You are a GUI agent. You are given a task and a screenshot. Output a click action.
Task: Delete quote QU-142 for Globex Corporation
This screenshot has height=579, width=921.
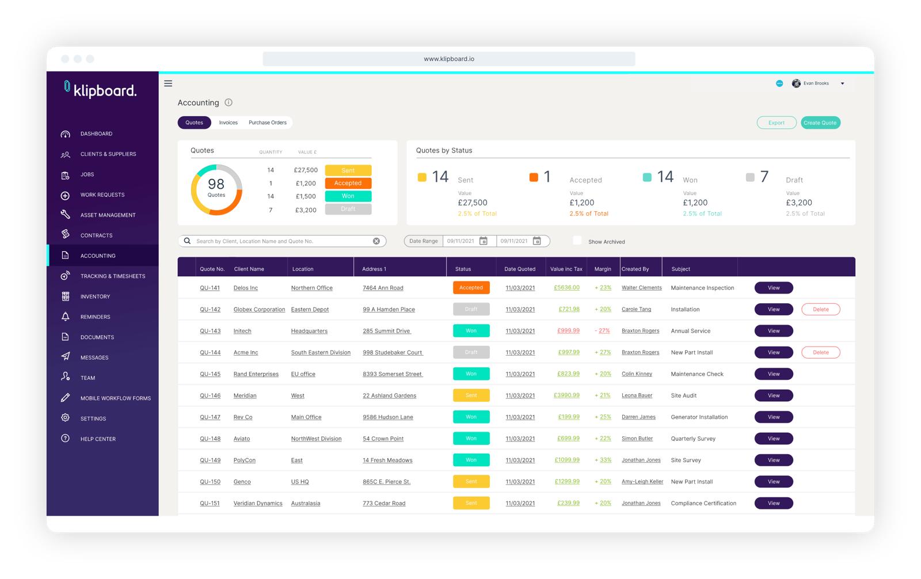(x=820, y=310)
